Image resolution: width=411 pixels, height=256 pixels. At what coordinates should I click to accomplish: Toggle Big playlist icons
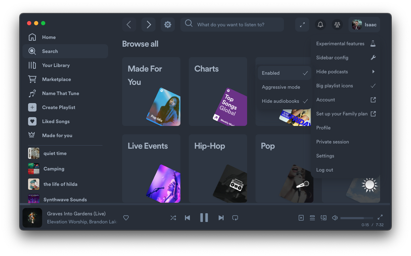[x=346, y=86]
